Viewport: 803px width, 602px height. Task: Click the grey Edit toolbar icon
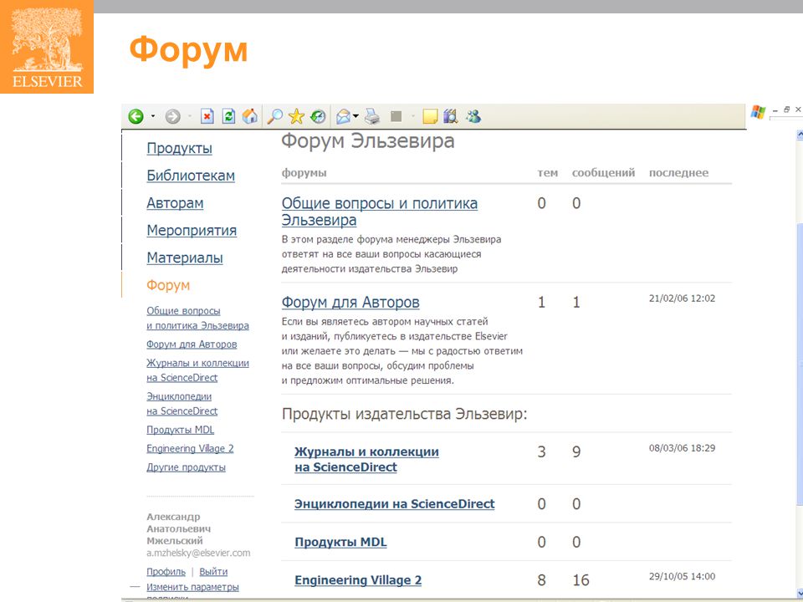coord(396,116)
